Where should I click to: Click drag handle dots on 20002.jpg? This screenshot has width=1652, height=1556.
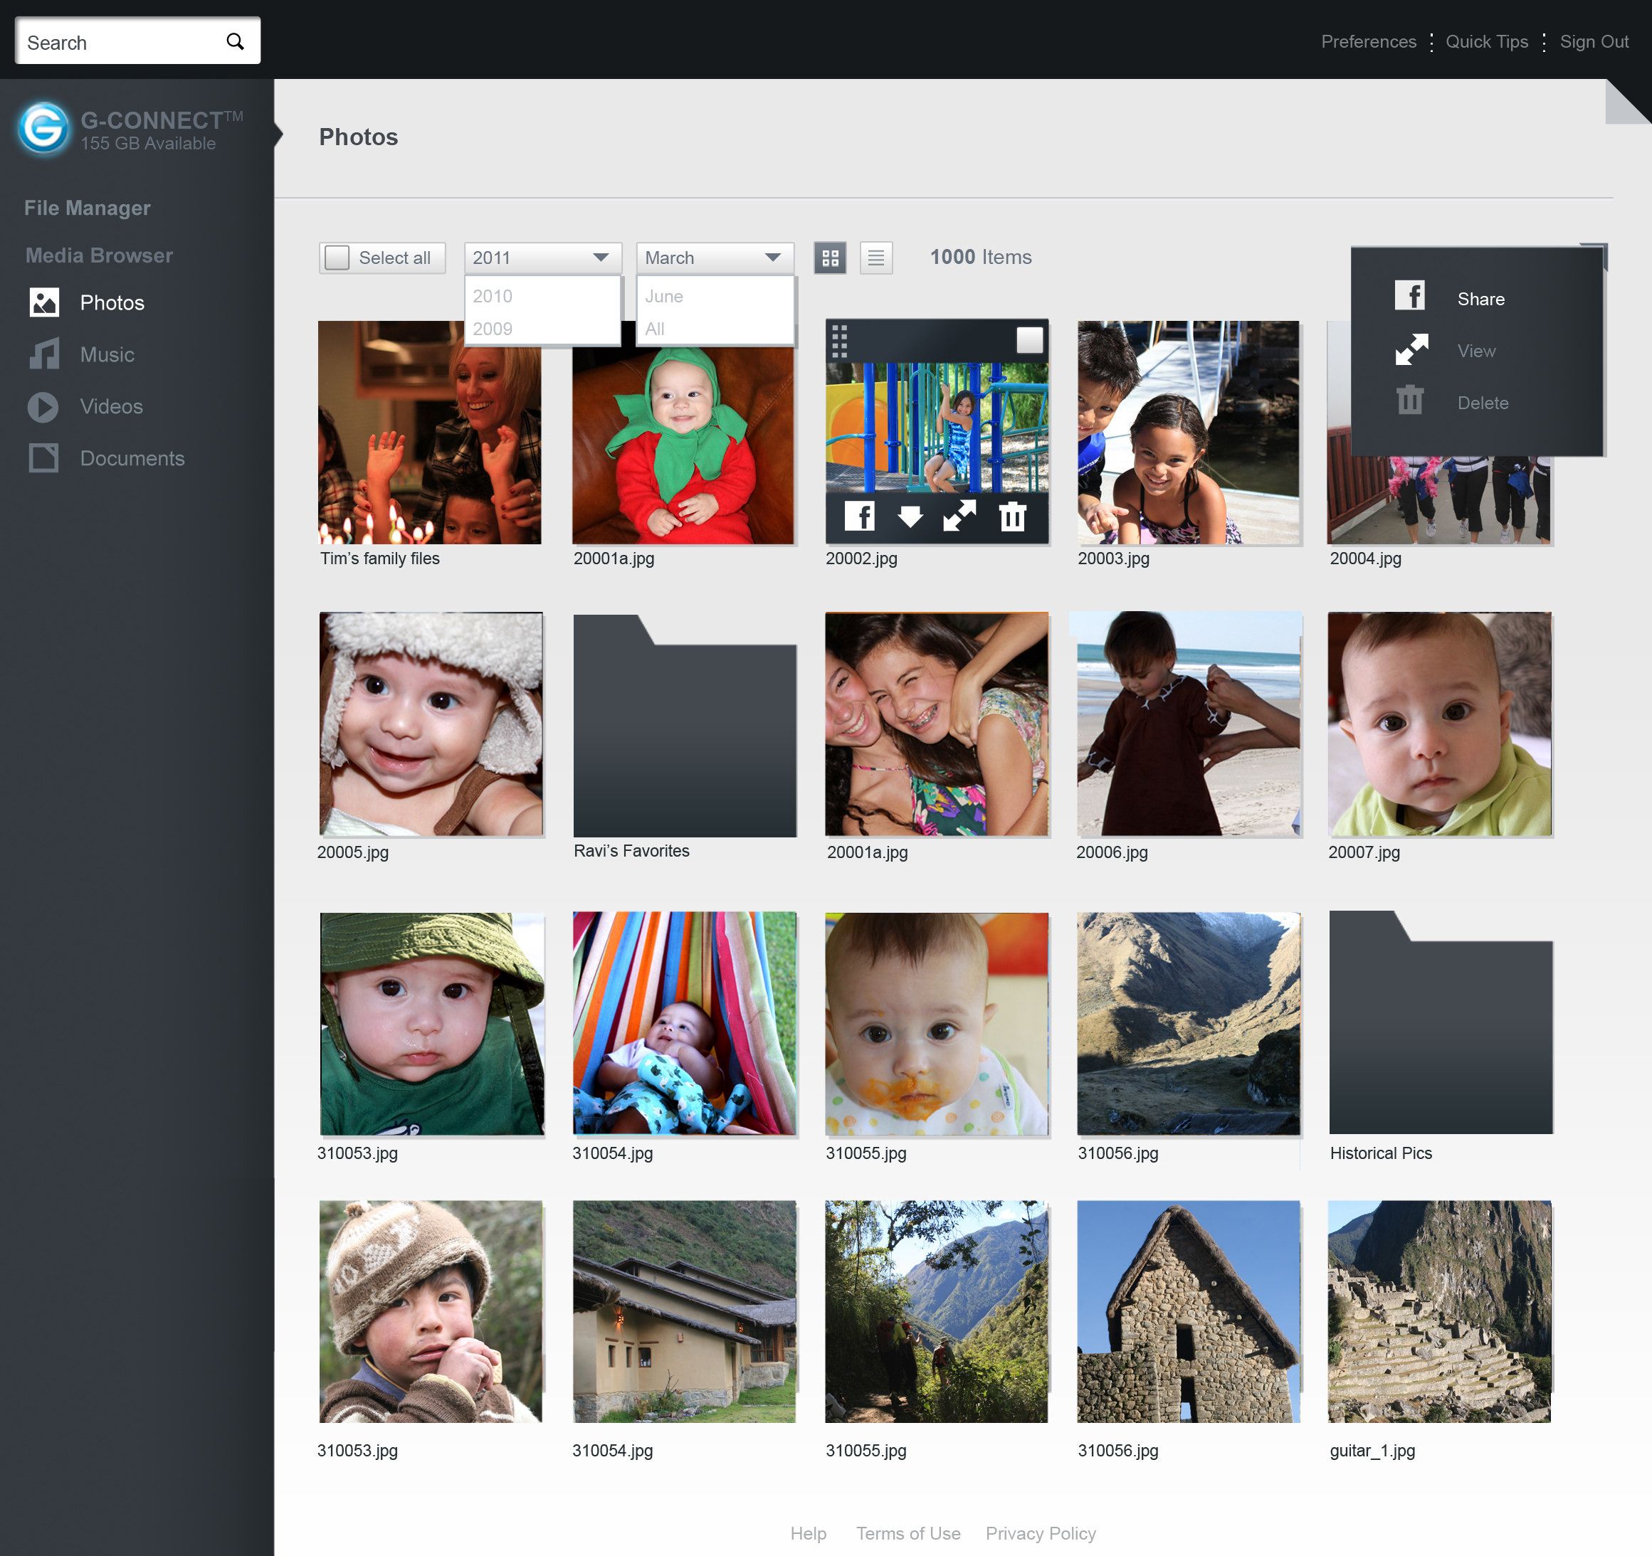[x=839, y=341]
